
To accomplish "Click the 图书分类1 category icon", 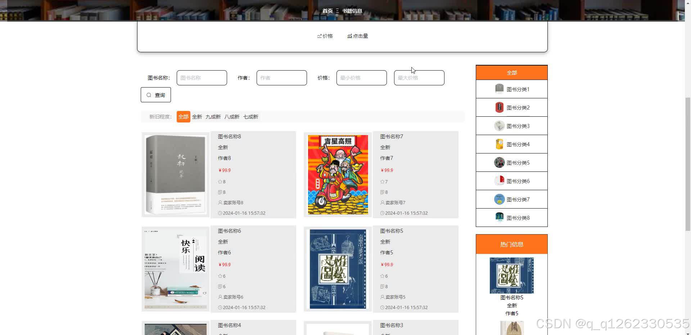I will point(500,89).
